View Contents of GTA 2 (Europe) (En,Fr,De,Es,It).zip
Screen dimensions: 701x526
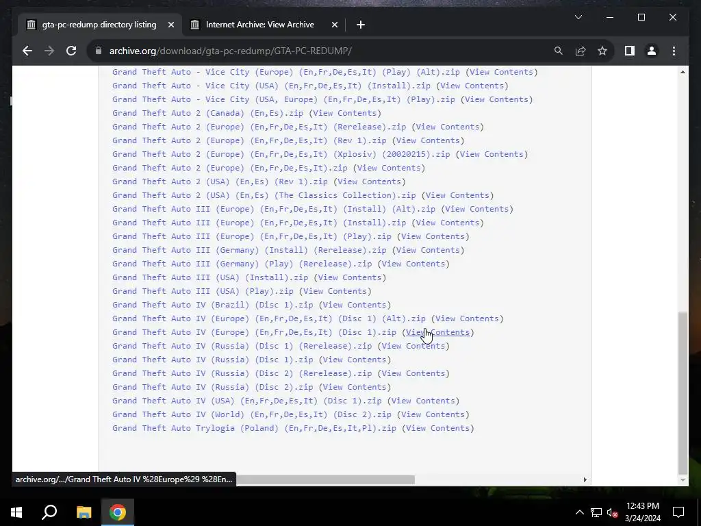(x=389, y=168)
